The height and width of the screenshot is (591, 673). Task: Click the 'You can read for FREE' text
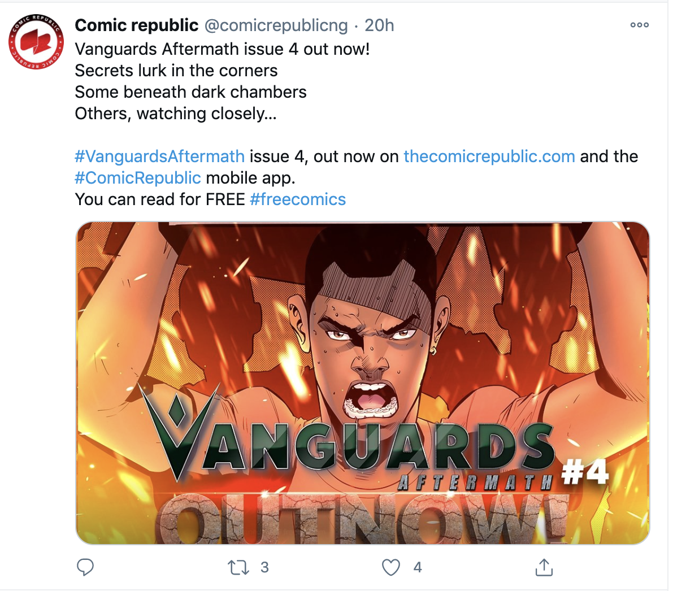[x=160, y=199]
